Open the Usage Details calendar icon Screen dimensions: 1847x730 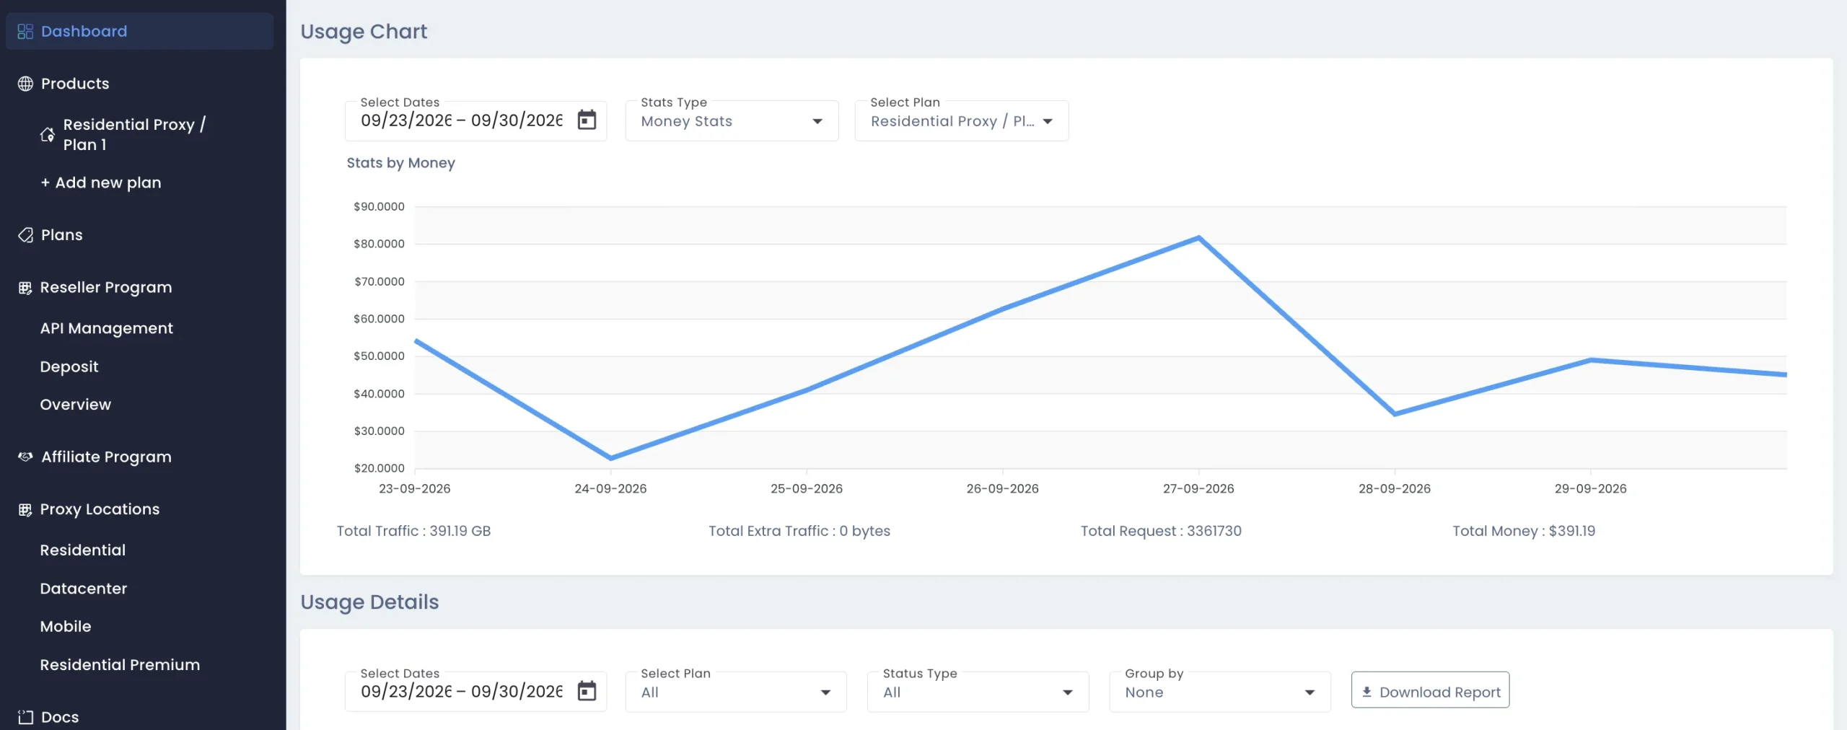587,691
